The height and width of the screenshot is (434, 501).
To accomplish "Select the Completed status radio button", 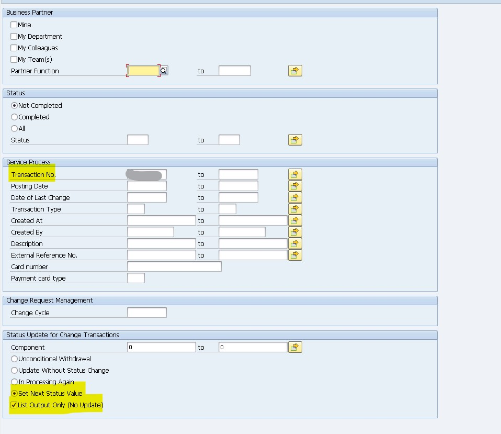I will [x=14, y=117].
